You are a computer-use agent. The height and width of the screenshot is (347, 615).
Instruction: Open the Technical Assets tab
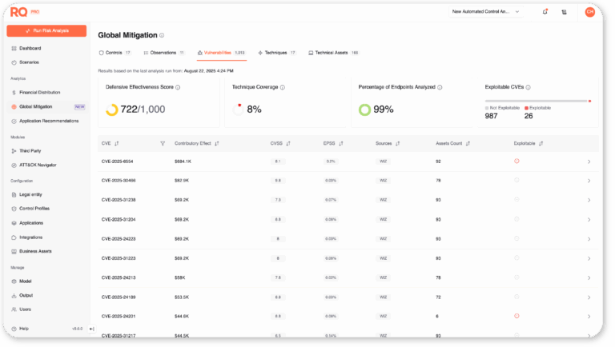click(x=333, y=53)
